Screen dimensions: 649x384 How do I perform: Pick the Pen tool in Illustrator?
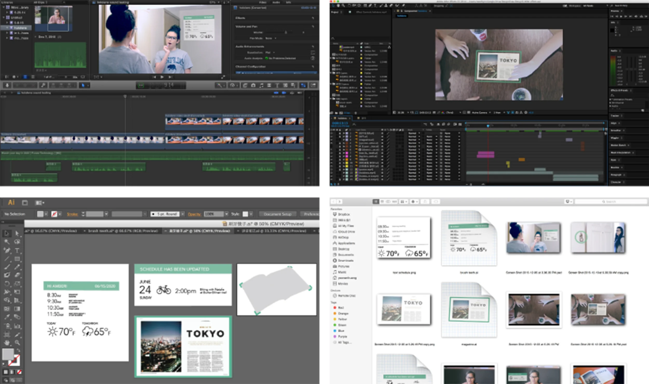(7, 250)
